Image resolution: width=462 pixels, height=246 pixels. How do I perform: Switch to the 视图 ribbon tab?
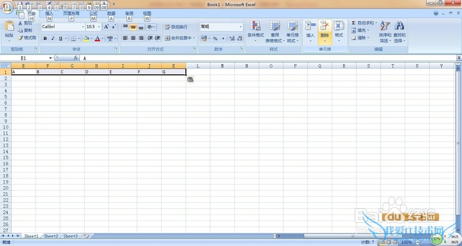point(147,13)
